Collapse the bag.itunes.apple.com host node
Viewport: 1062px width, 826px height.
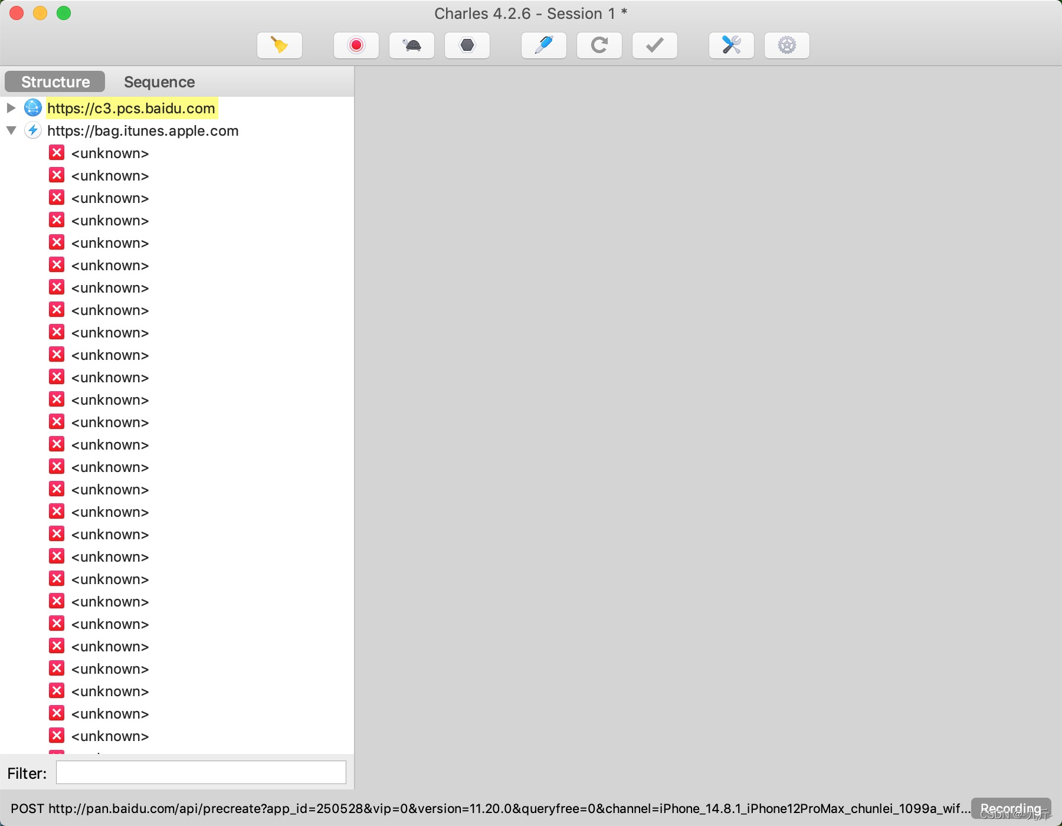tap(11, 130)
